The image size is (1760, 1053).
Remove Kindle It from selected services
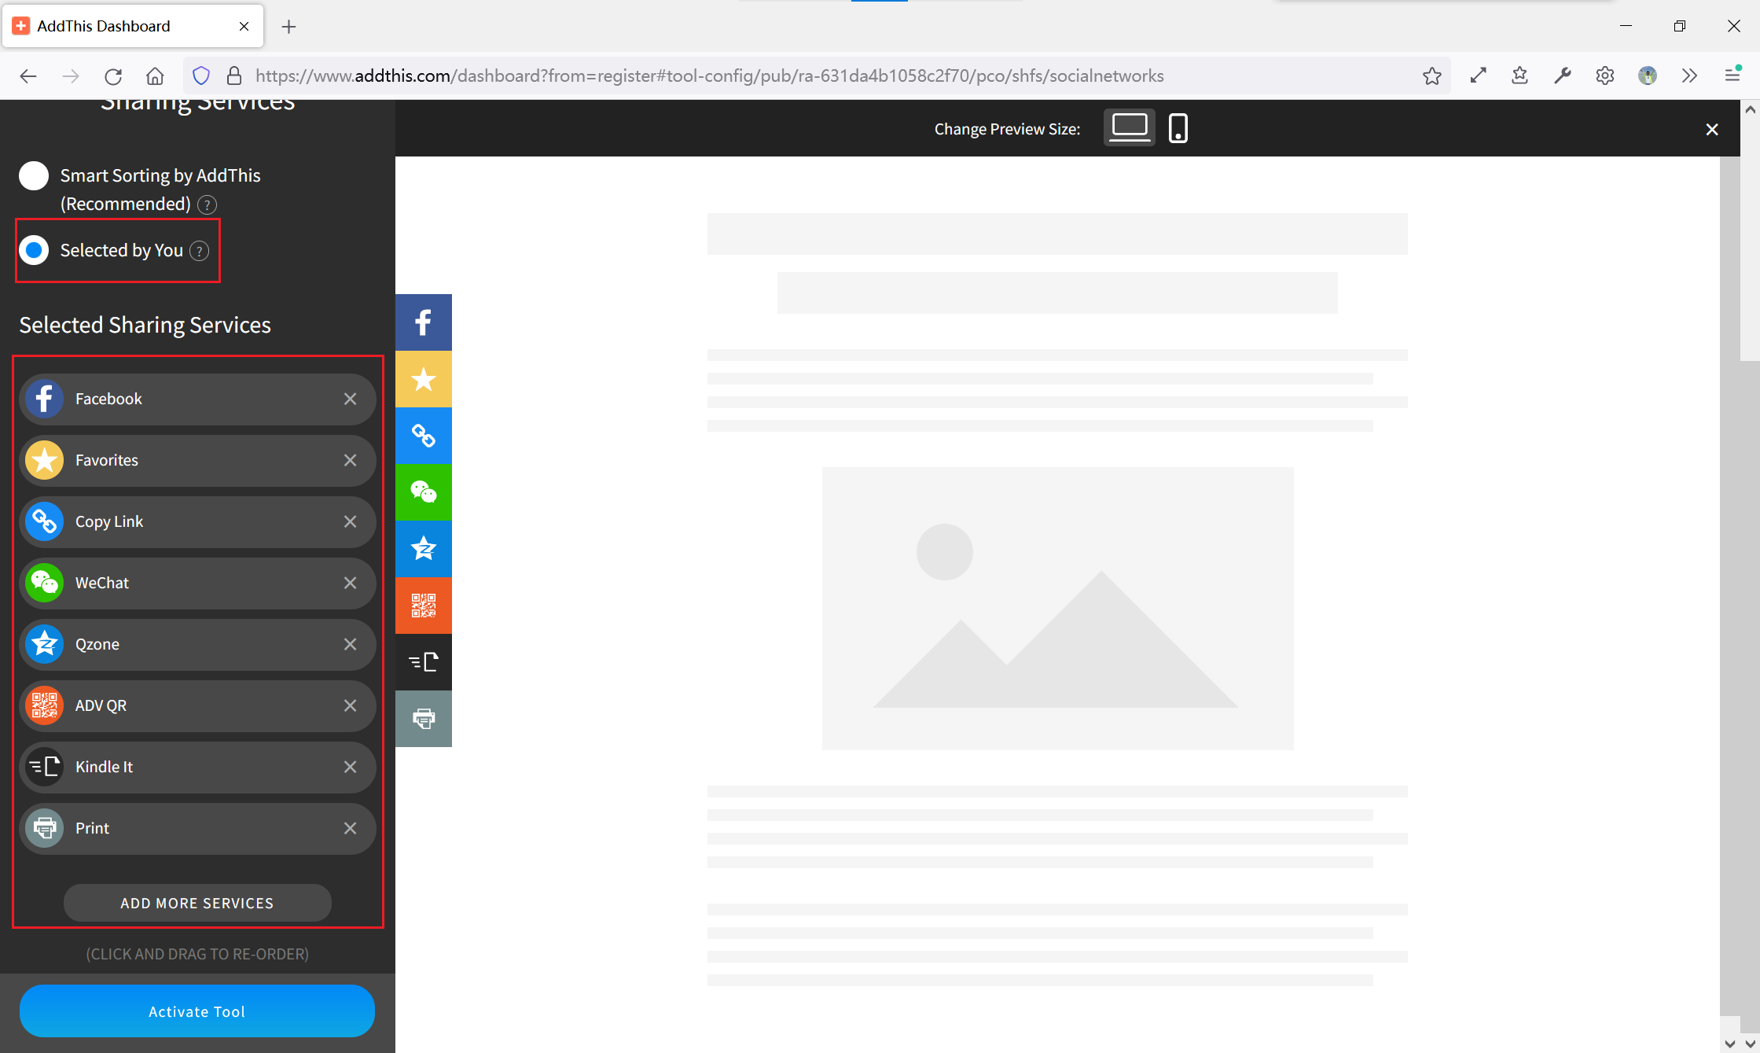(350, 767)
